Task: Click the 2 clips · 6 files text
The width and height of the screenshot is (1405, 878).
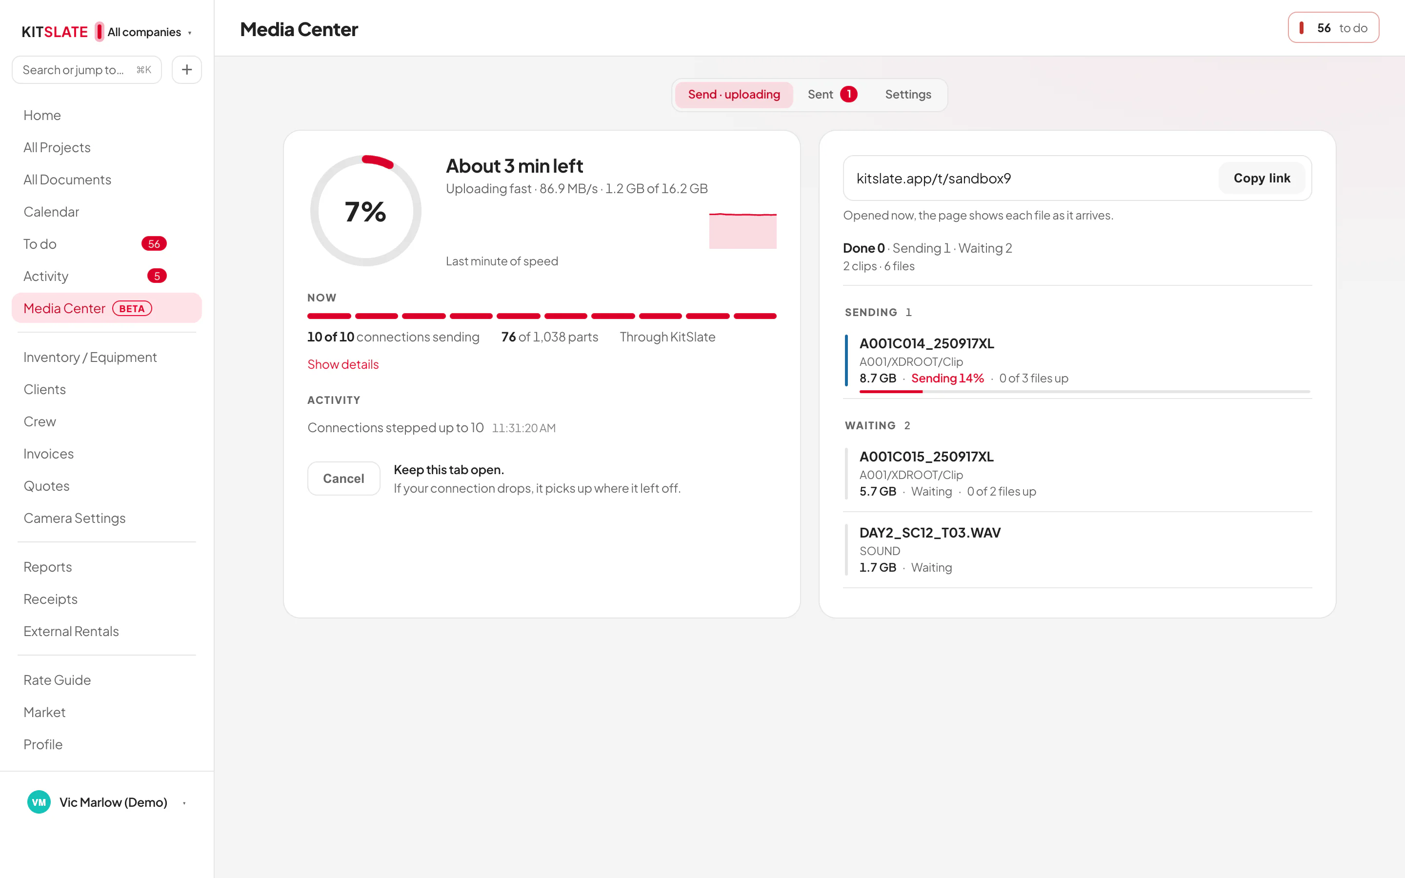Action: (x=879, y=266)
